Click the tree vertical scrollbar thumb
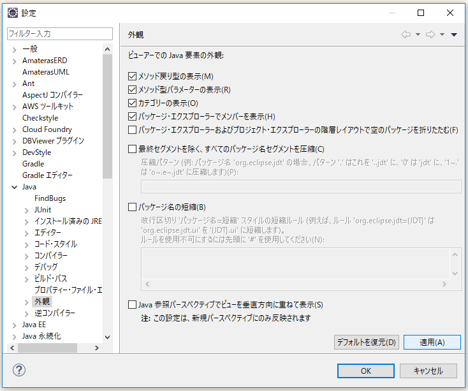 point(108,116)
